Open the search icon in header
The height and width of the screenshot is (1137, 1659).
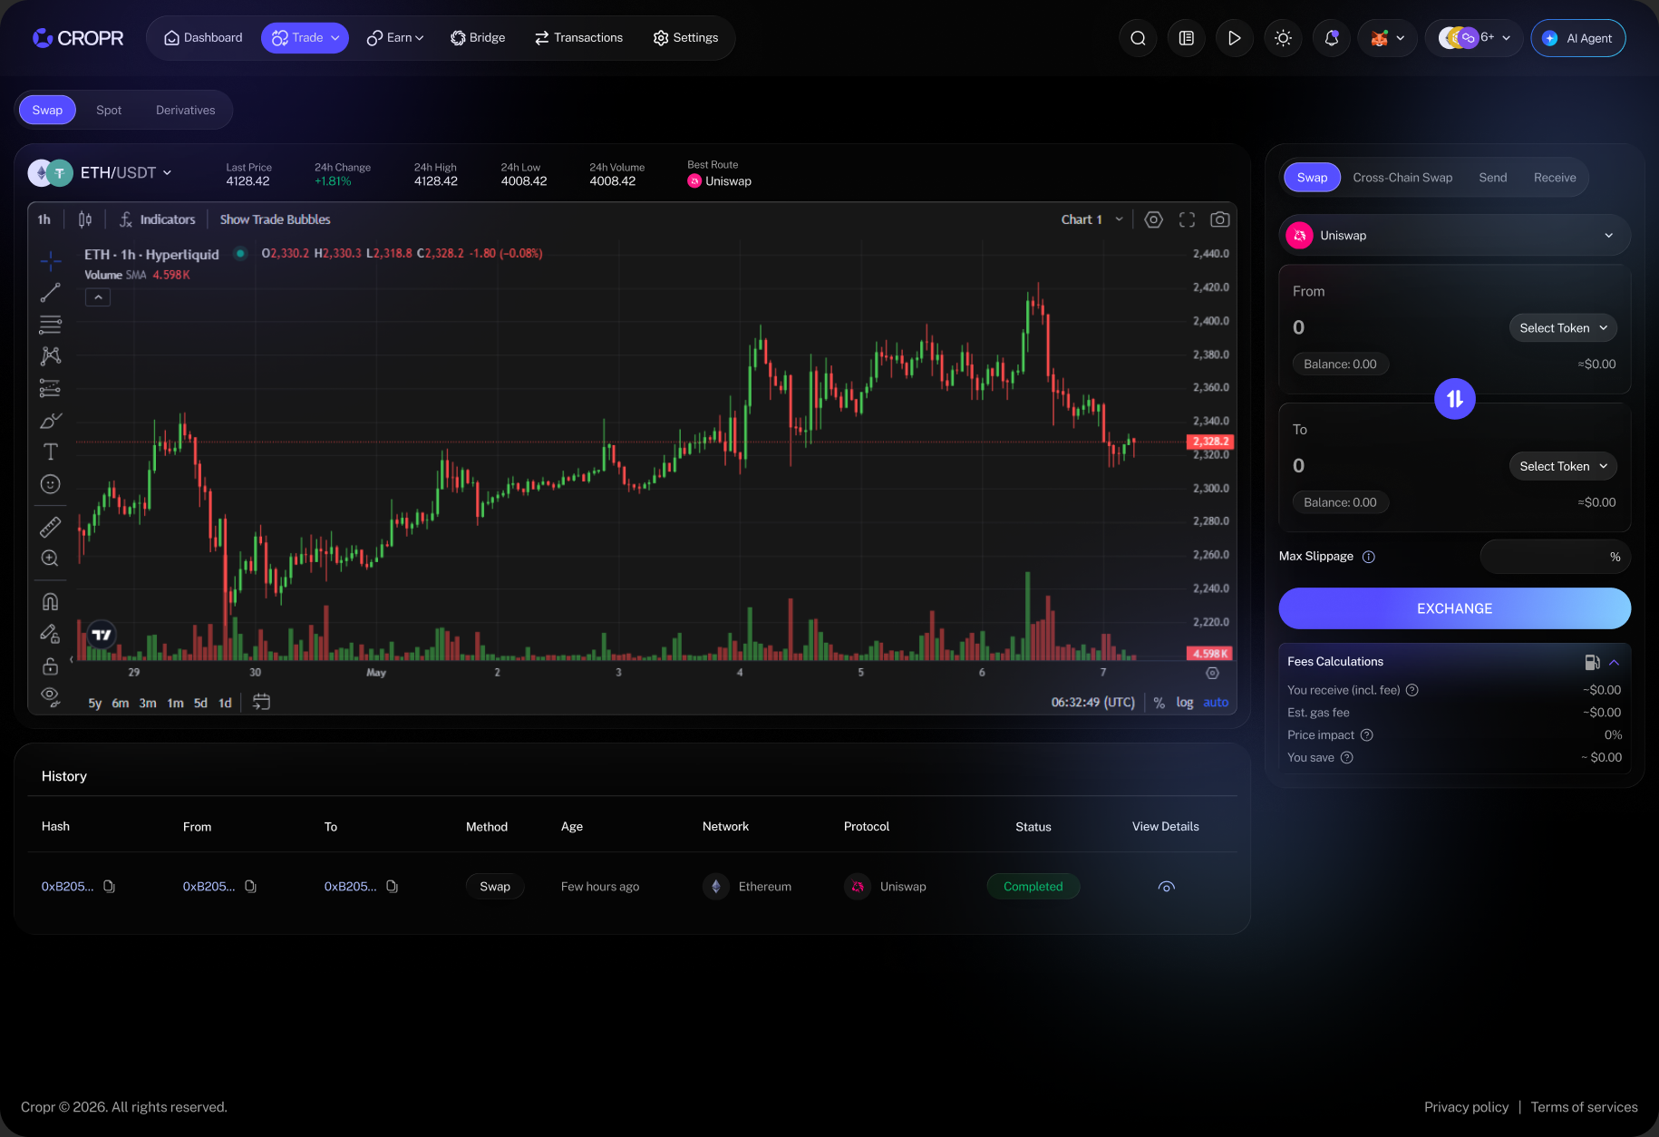pos(1138,38)
